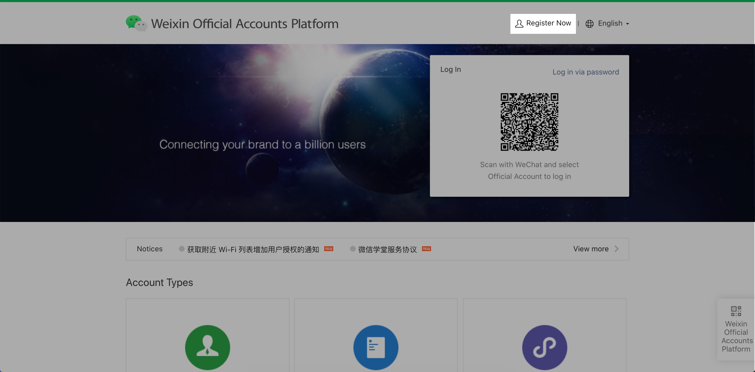Click the login QR code
The width and height of the screenshot is (755, 372).
(x=529, y=122)
